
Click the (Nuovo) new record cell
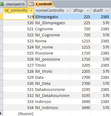click(x=18, y=114)
